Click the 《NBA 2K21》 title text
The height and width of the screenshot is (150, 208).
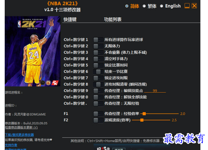[x=62, y=4]
